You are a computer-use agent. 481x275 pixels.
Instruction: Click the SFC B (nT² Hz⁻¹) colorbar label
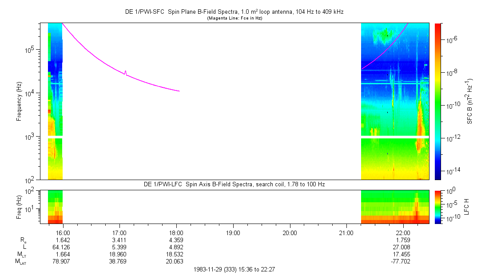(x=469, y=101)
